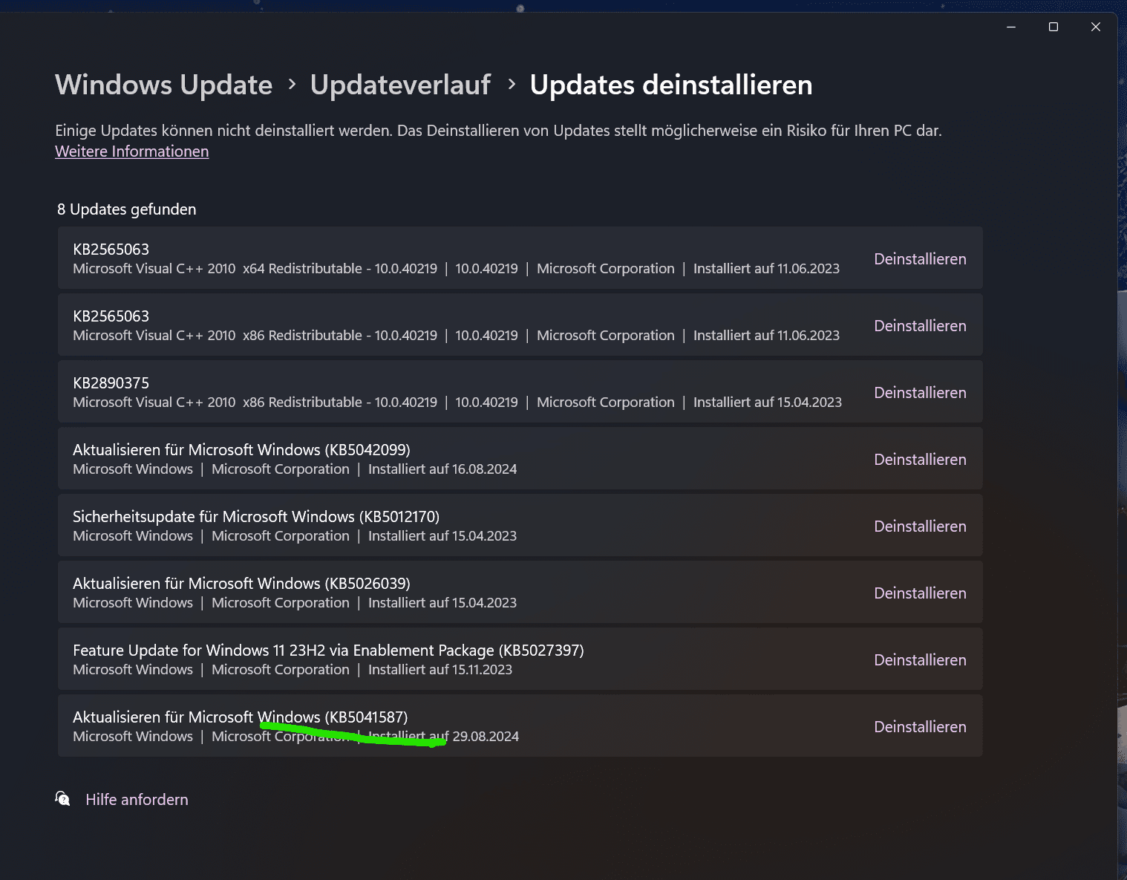The image size is (1127, 880).
Task: Click 'Installiert auf 15.04.2023' under KB2890375
Action: (x=768, y=402)
